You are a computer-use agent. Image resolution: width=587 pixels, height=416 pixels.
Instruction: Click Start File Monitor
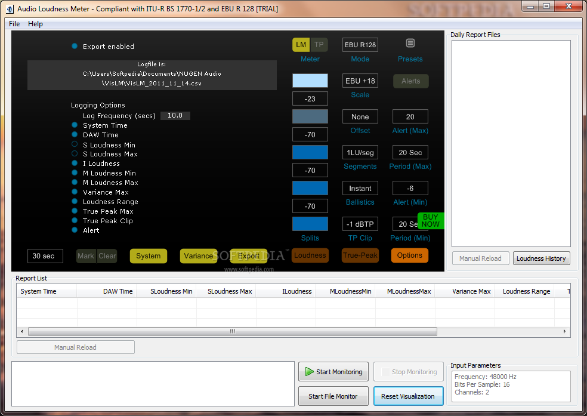pyautogui.click(x=333, y=396)
